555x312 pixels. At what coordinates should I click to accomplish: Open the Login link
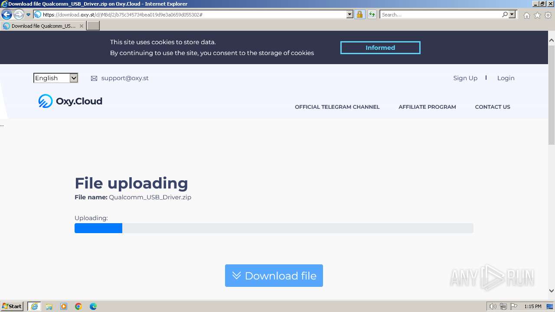506,78
